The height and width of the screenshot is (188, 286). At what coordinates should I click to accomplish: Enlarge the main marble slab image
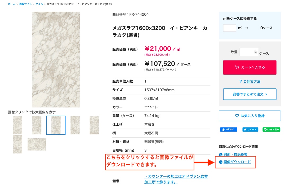point(56,59)
